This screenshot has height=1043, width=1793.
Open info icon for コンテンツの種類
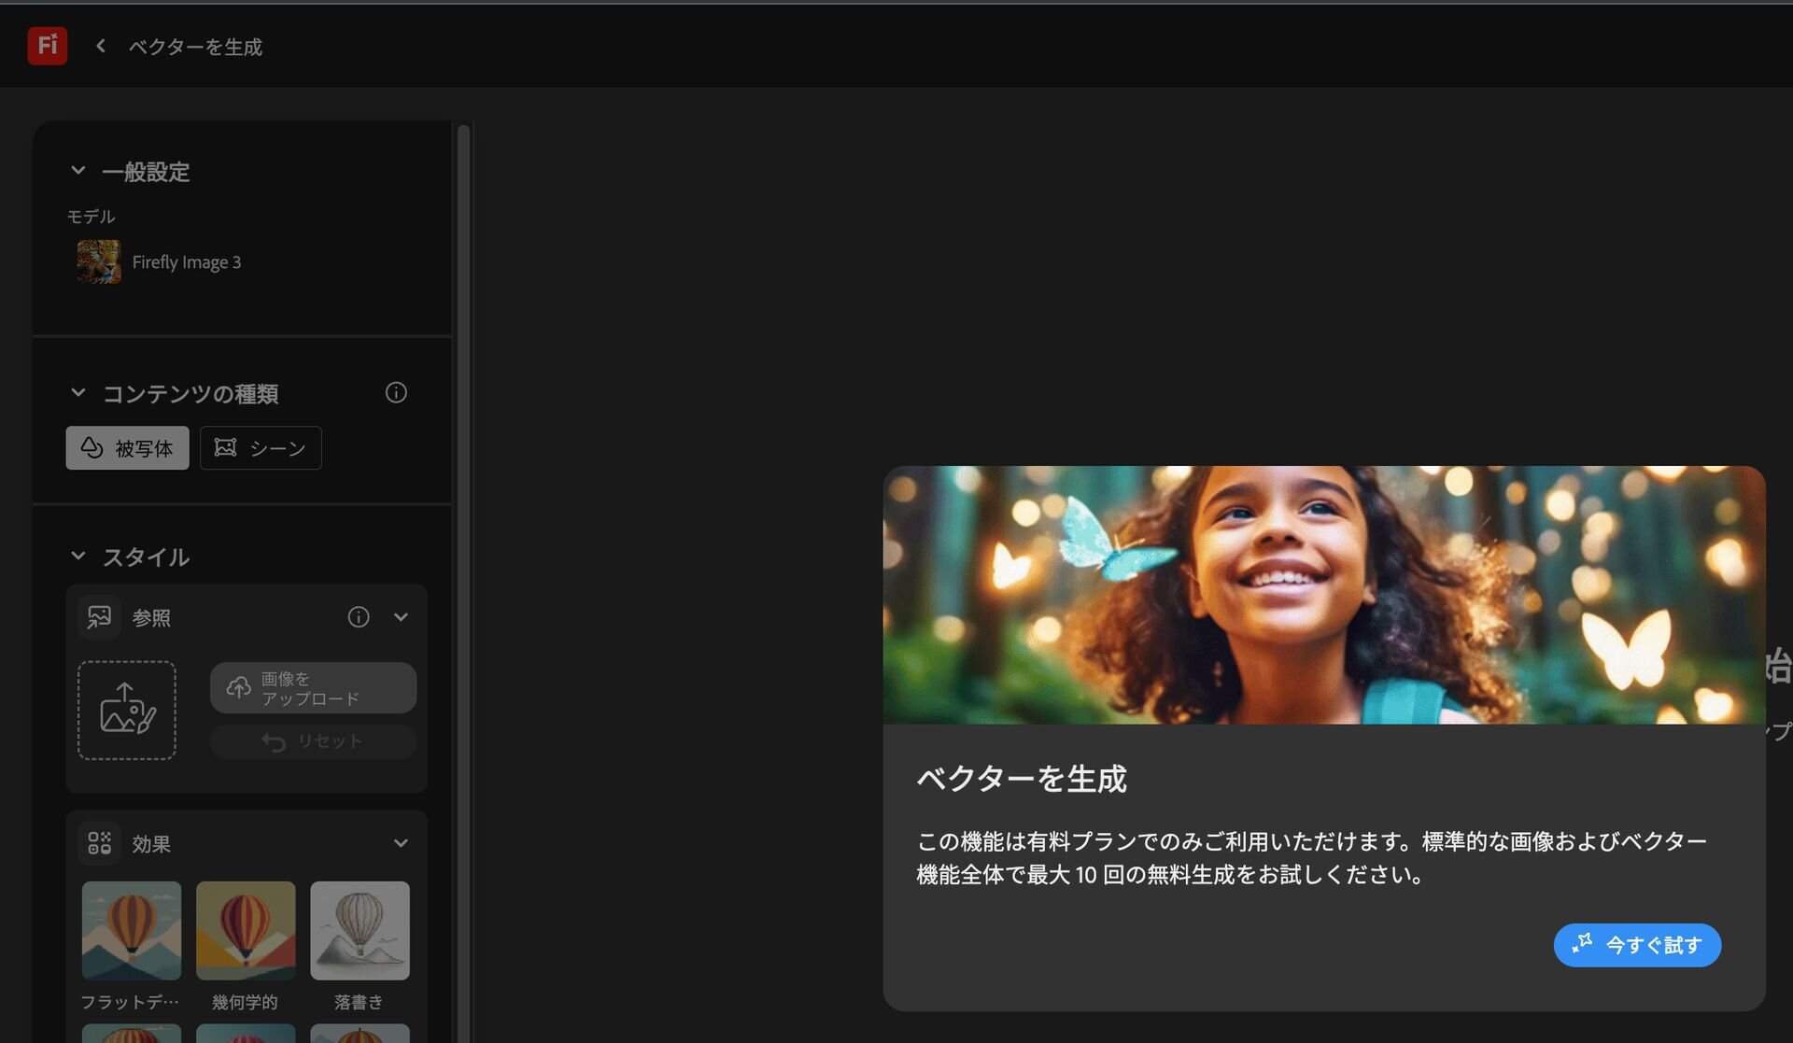tap(396, 393)
